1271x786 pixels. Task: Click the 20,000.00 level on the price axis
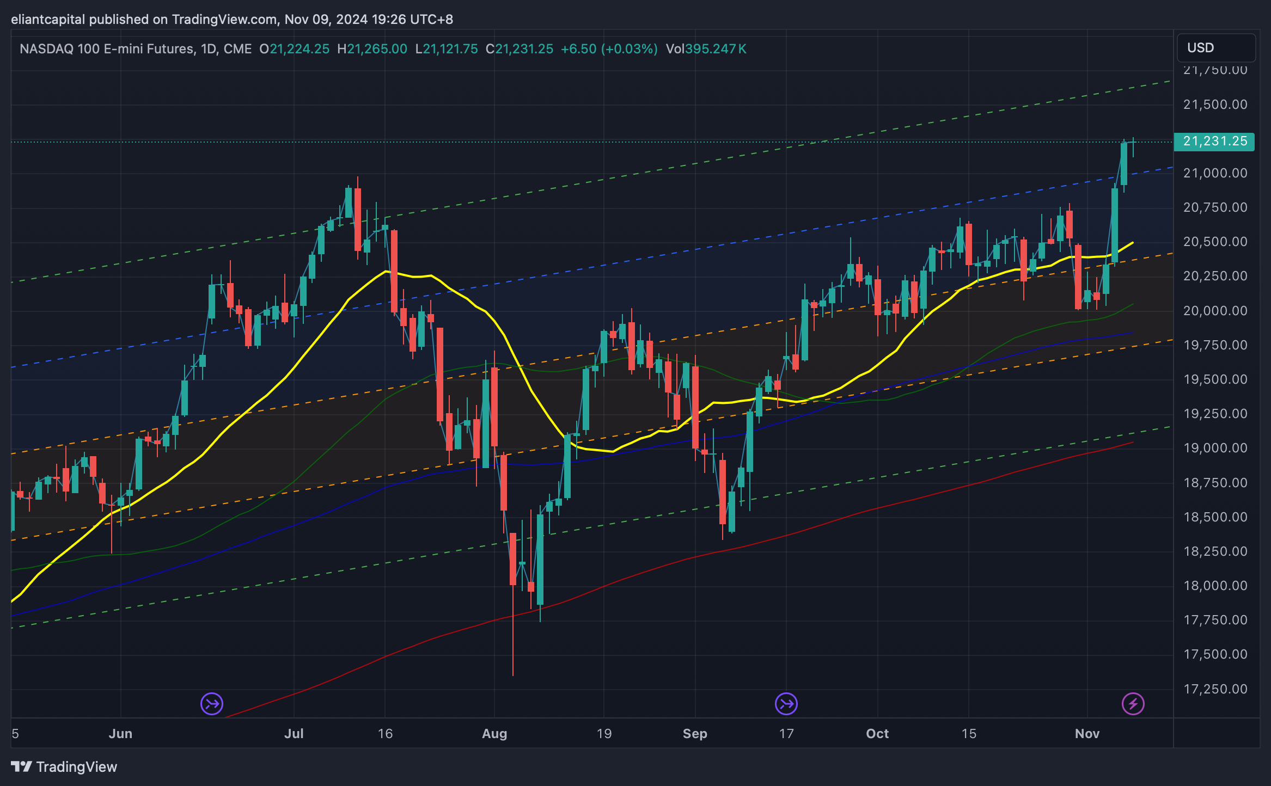click(x=1215, y=311)
